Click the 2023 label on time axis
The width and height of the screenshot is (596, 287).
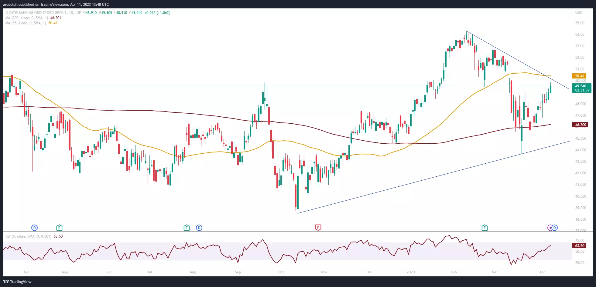[x=410, y=272]
